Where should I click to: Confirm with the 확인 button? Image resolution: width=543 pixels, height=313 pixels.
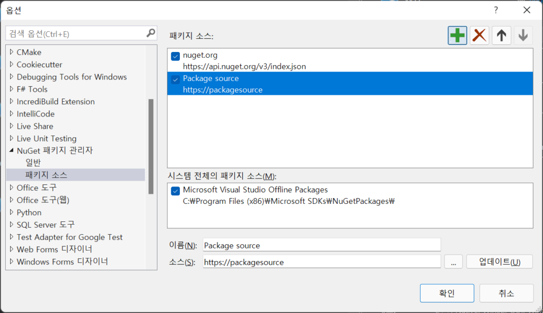pyautogui.click(x=446, y=293)
